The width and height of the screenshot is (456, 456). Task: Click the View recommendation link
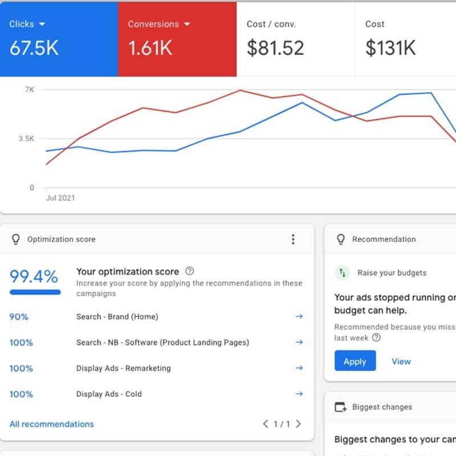(x=401, y=361)
